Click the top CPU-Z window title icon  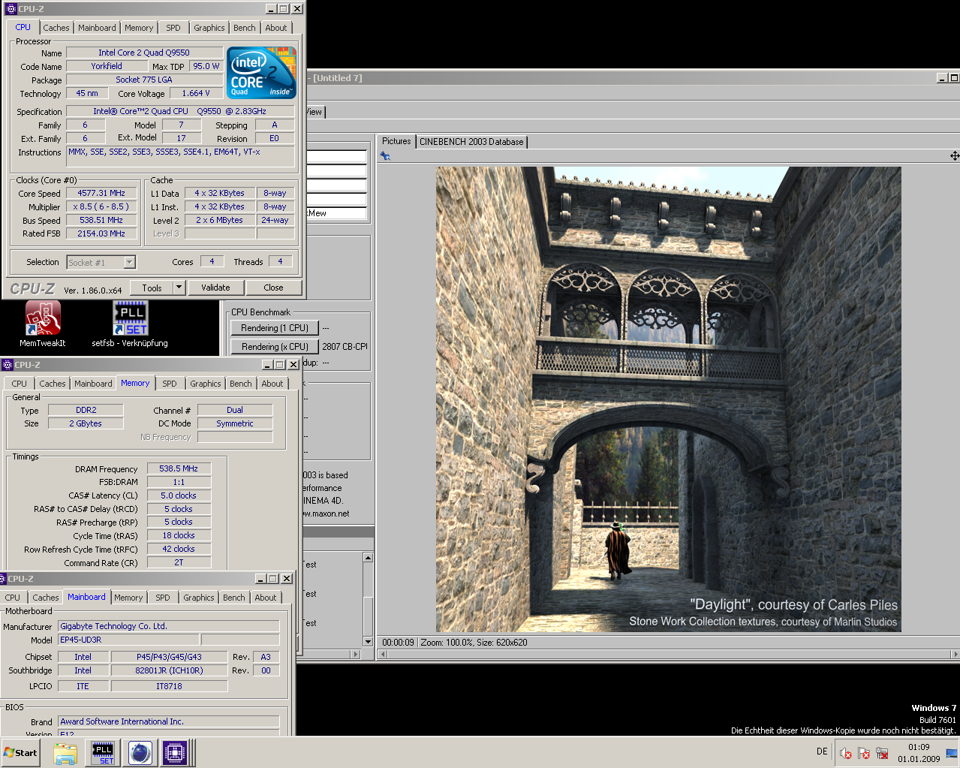pos(11,9)
